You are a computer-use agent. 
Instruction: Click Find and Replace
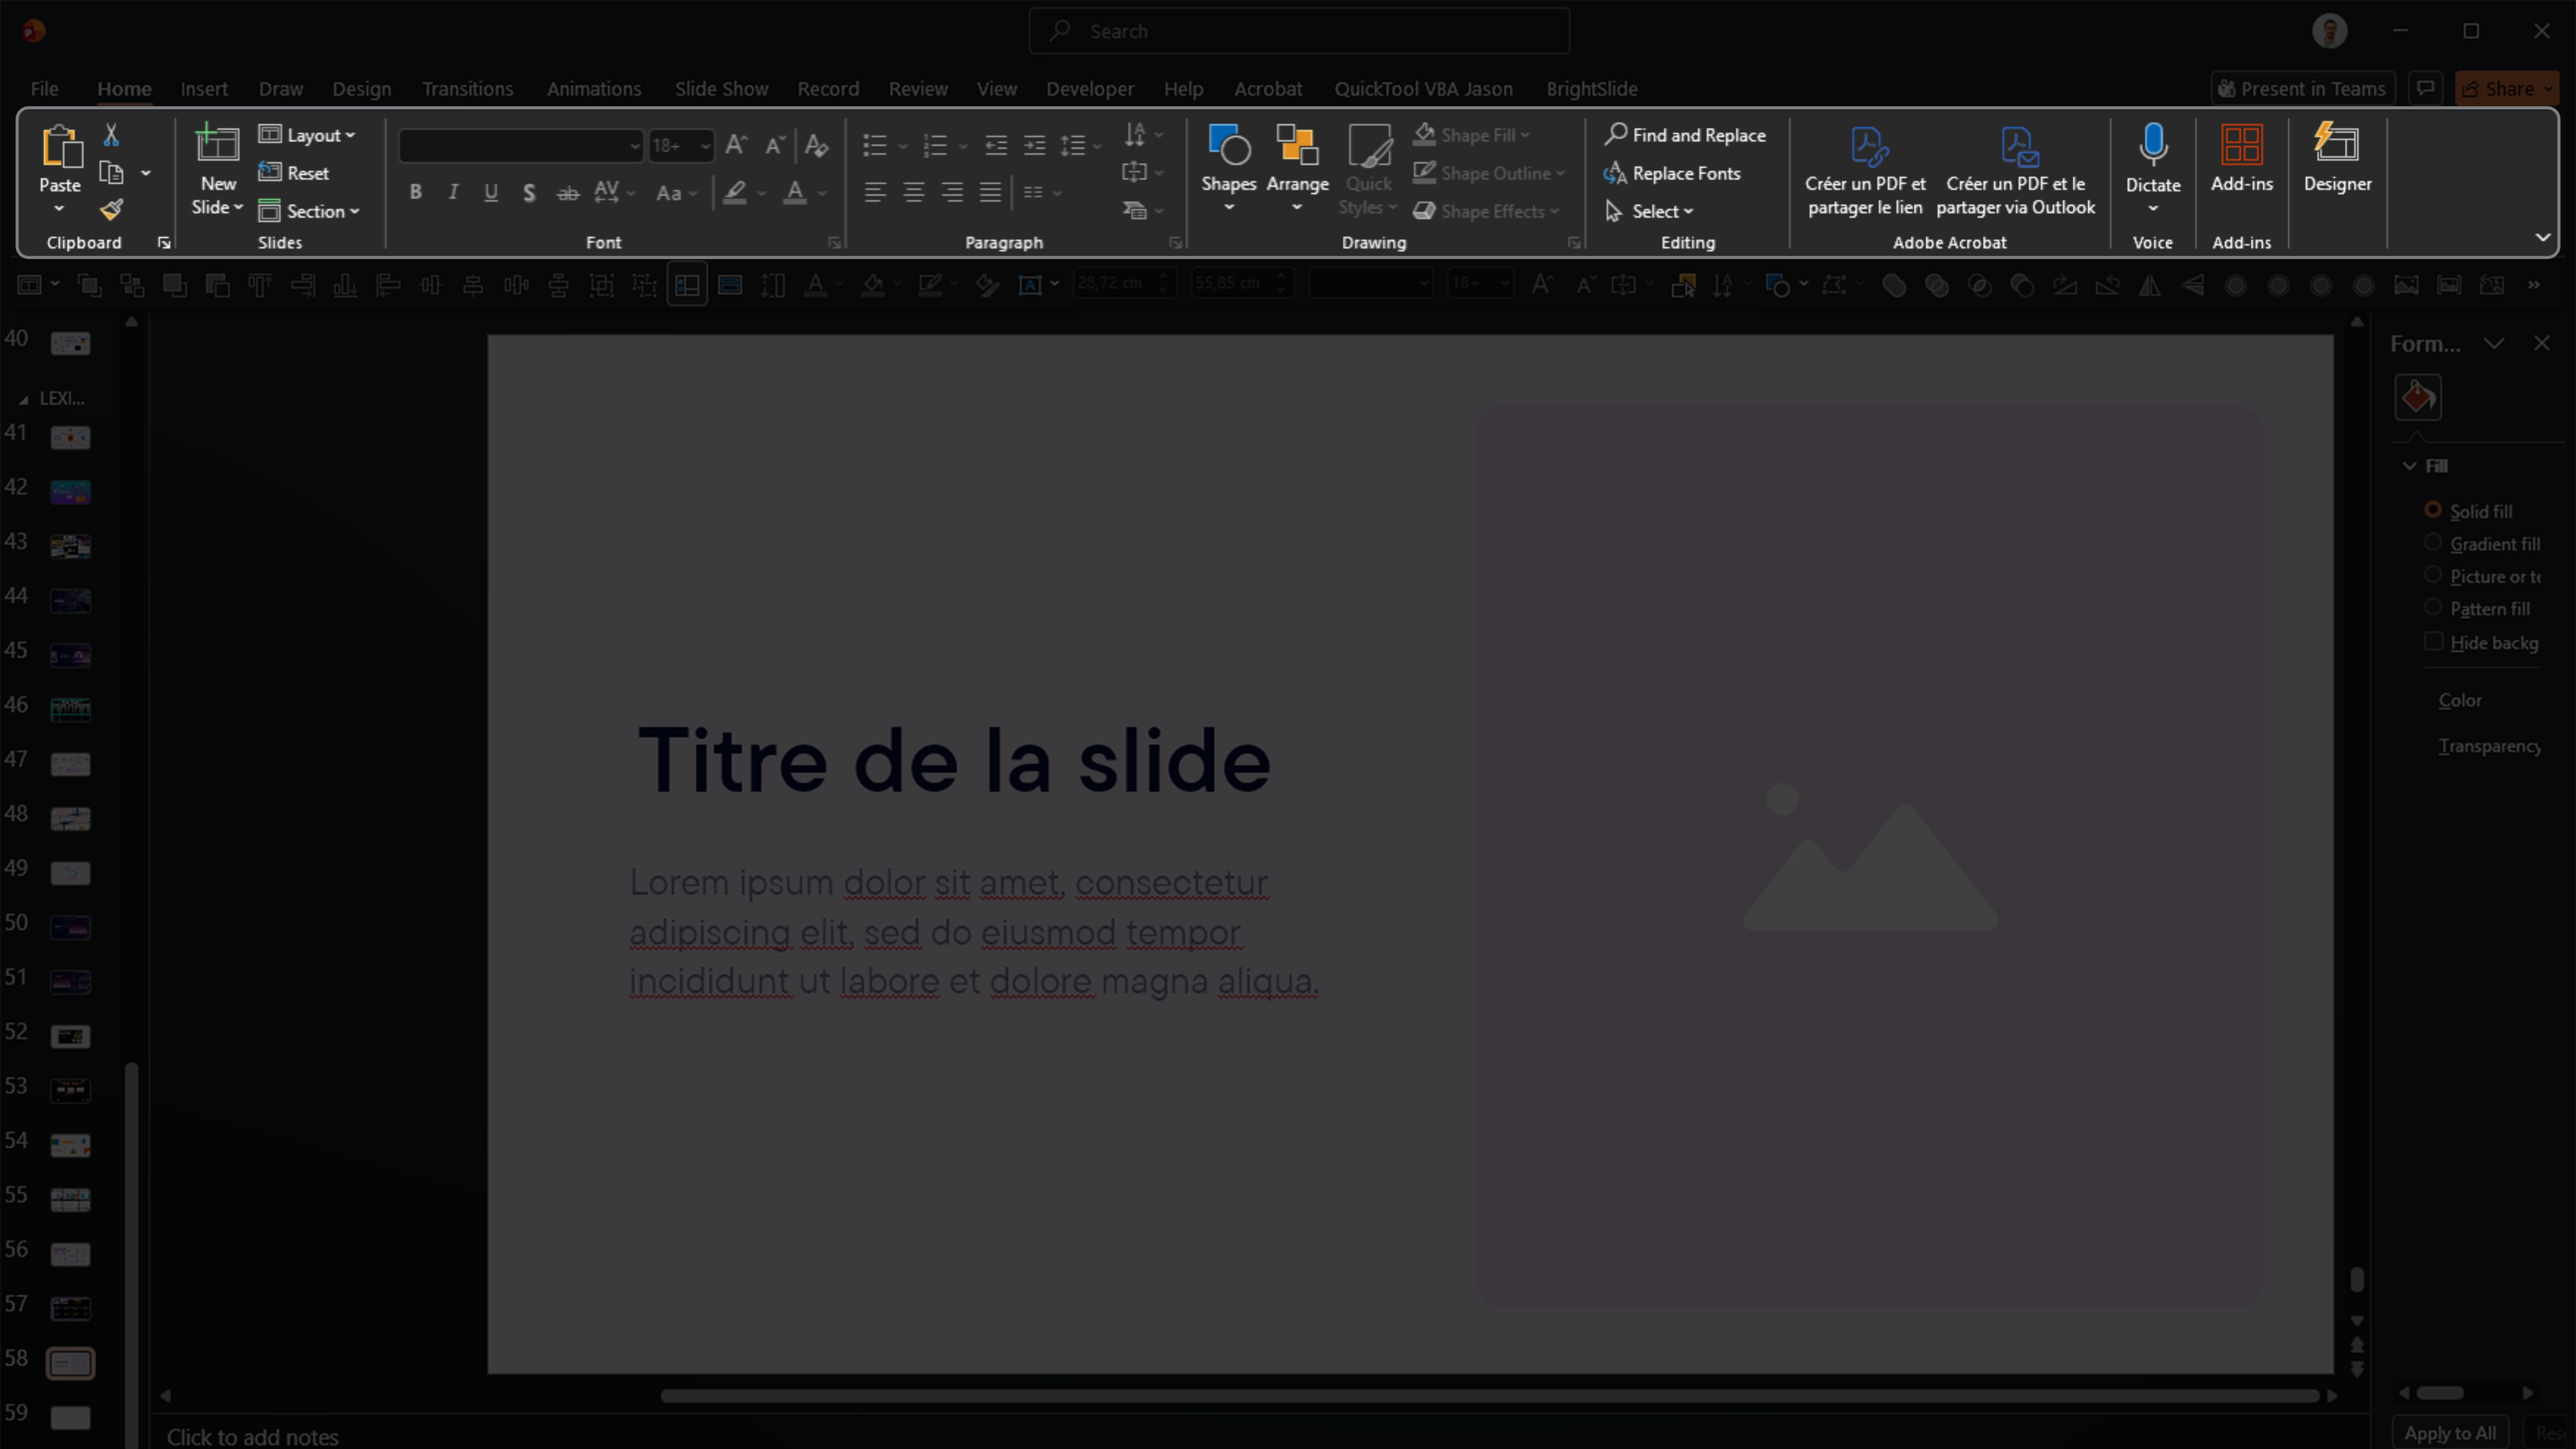pos(1685,135)
